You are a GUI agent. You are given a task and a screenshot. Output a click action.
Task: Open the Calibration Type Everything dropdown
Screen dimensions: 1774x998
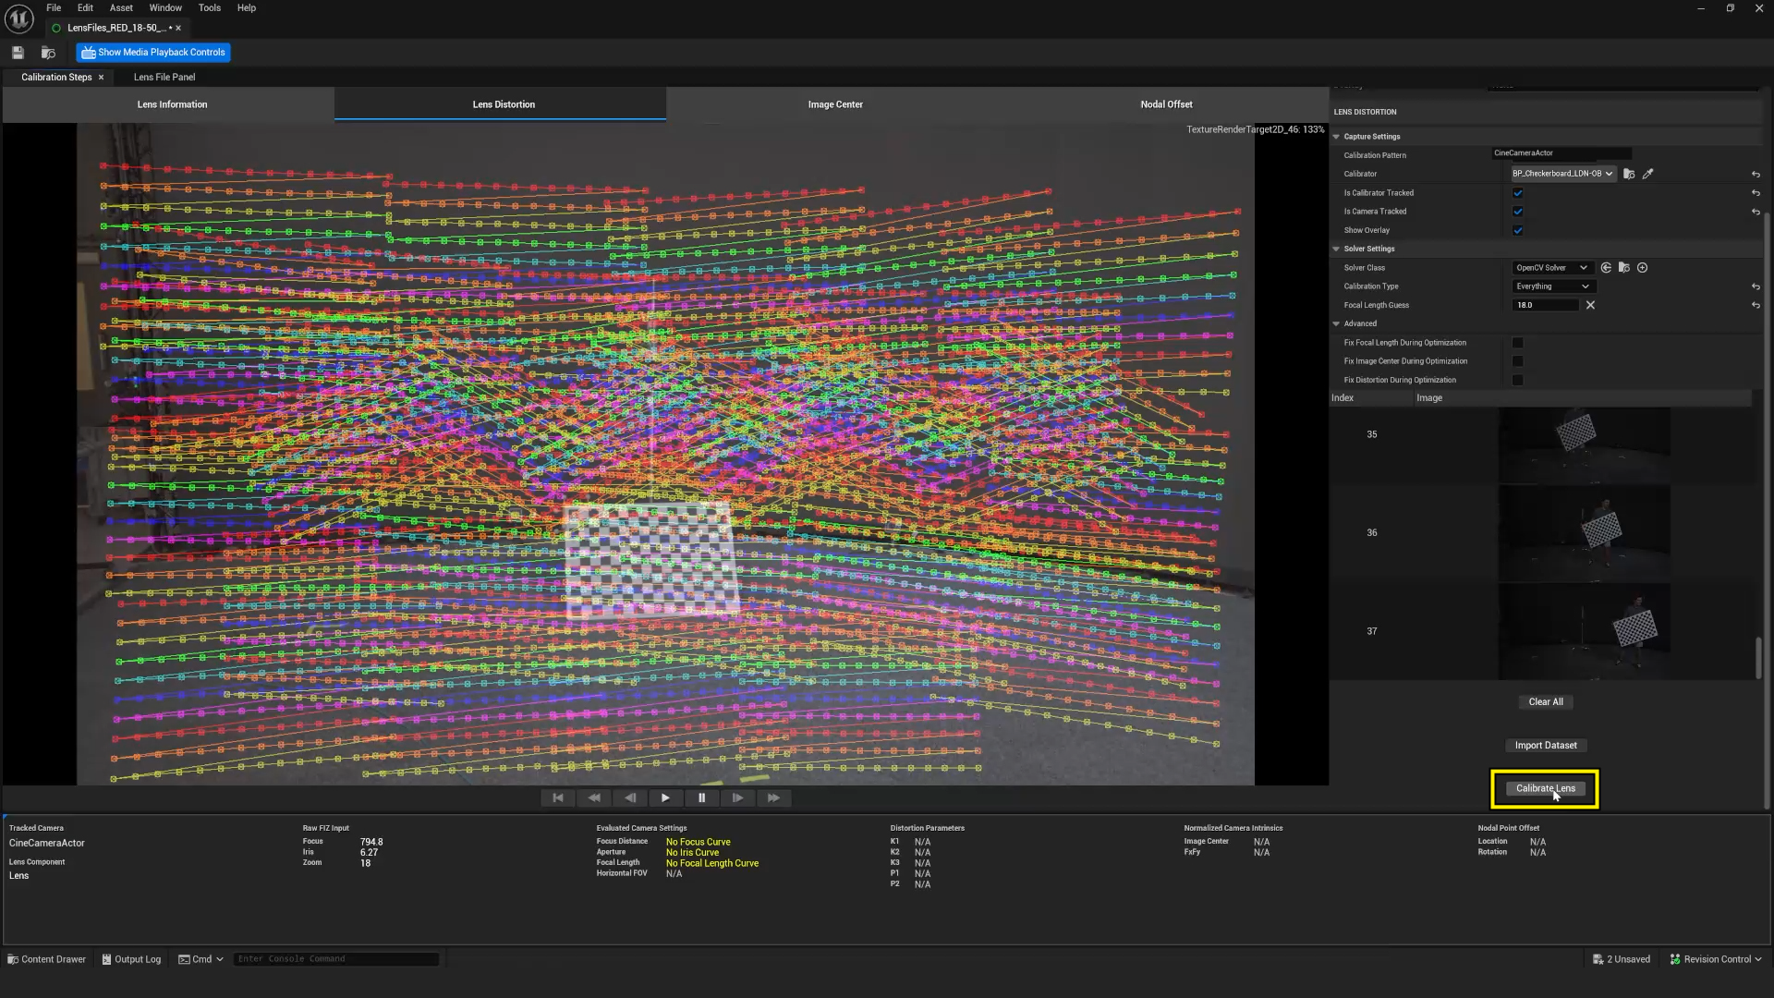point(1551,286)
